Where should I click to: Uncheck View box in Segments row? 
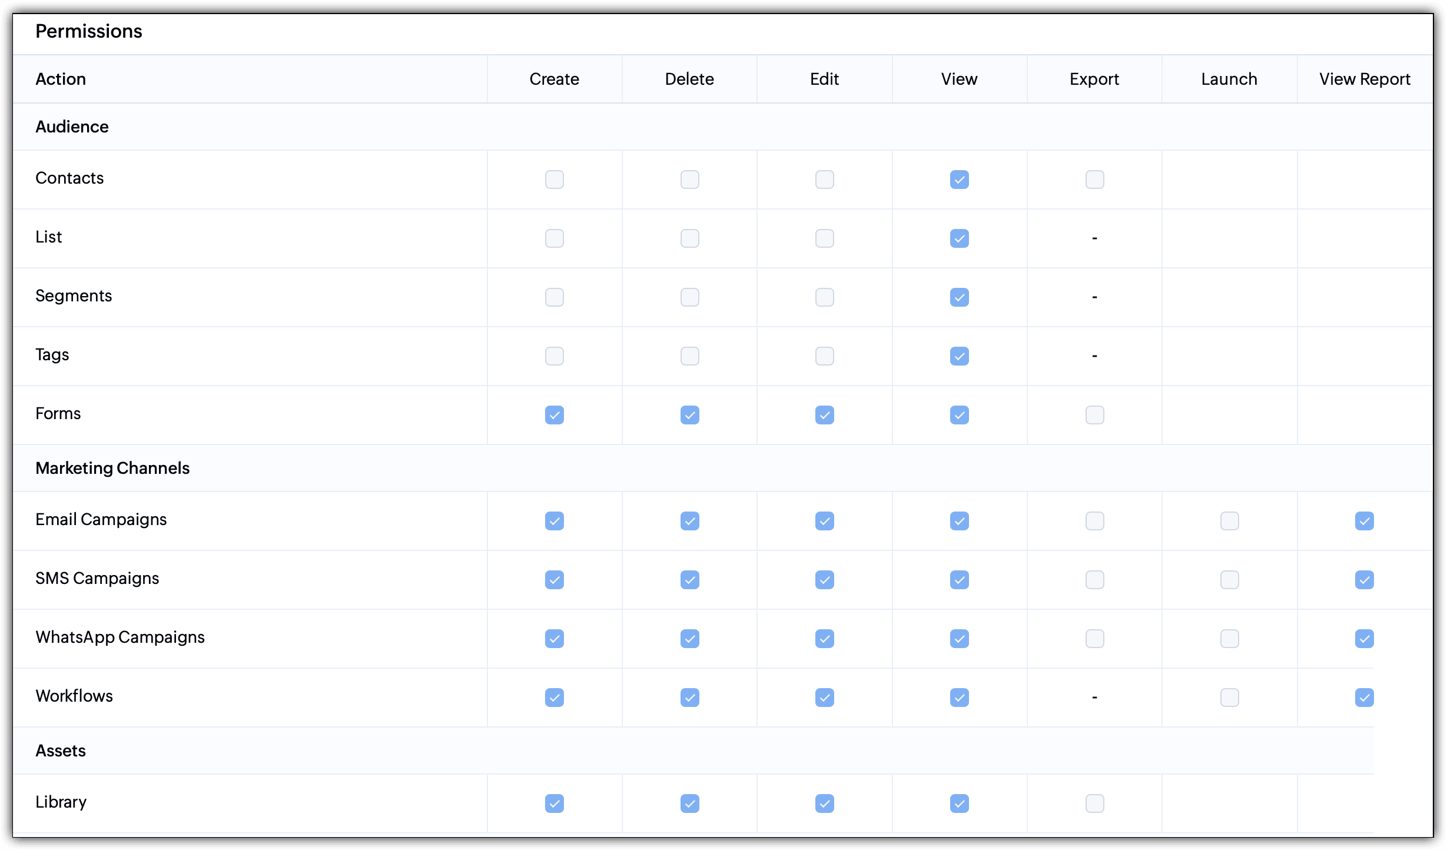pos(959,297)
